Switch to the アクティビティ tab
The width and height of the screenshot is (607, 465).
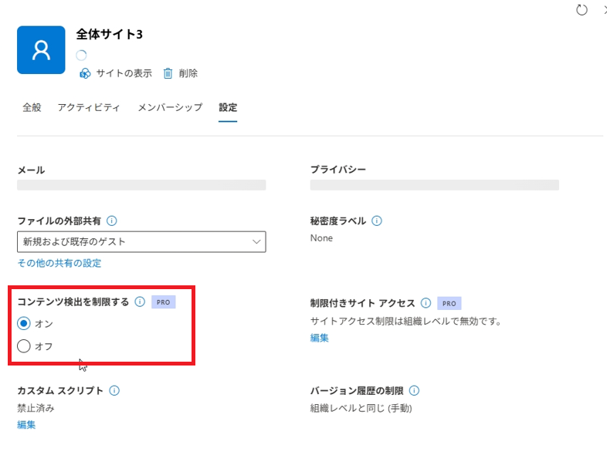point(89,107)
